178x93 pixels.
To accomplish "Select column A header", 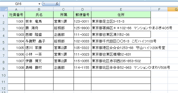I will pos(16,9).
